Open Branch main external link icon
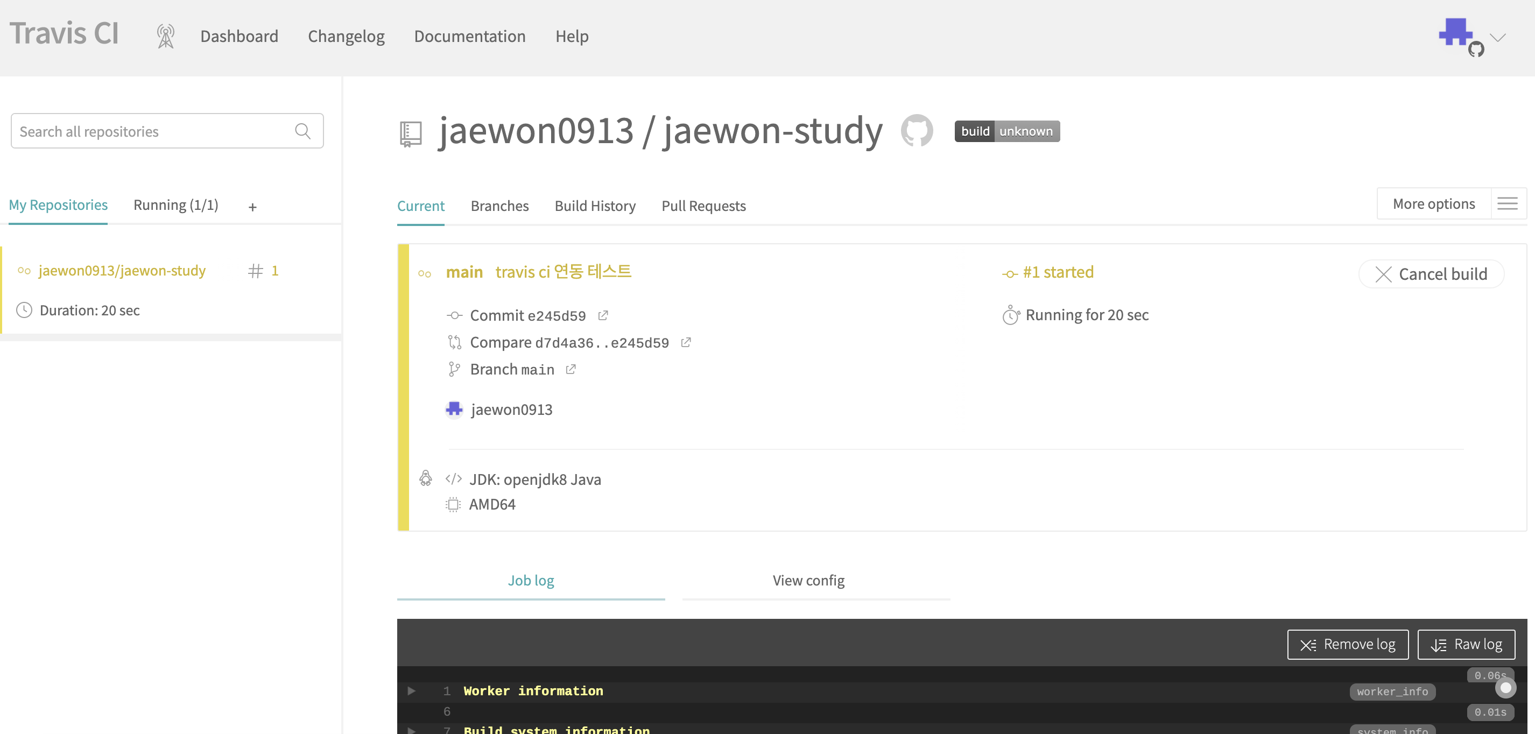Image resolution: width=1535 pixels, height=734 pixels. point(571,369)
